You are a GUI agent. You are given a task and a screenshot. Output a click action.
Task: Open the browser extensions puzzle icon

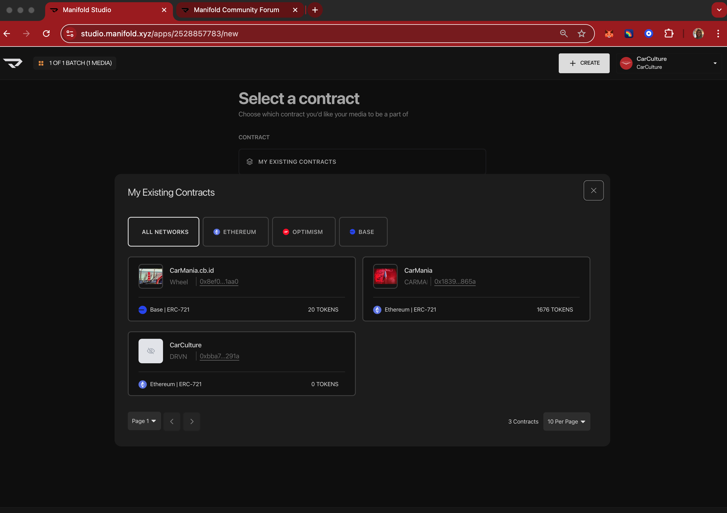(x=669, y=34)
